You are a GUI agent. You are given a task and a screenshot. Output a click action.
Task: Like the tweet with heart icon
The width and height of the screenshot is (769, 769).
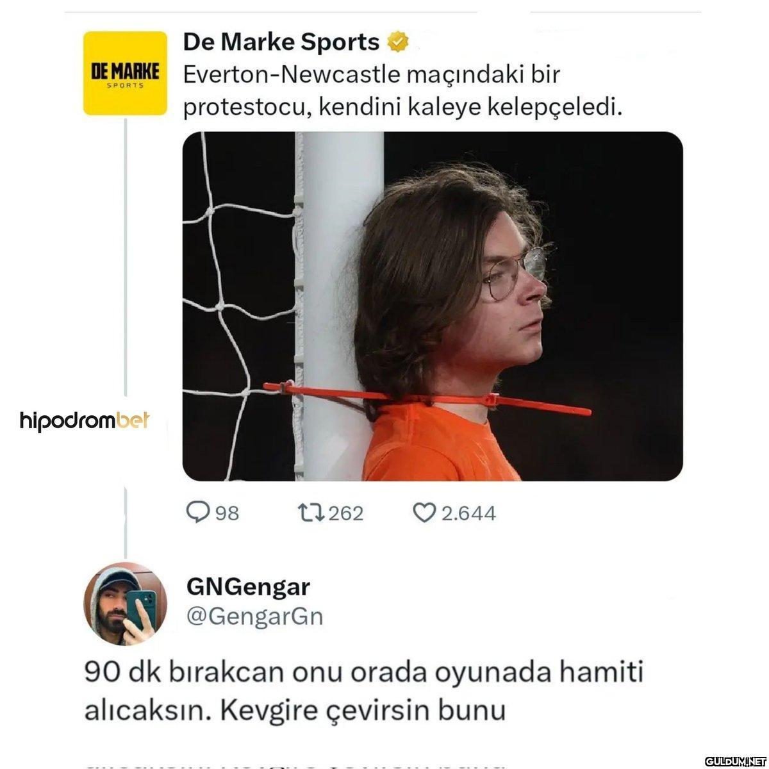[x=424, y=513]
